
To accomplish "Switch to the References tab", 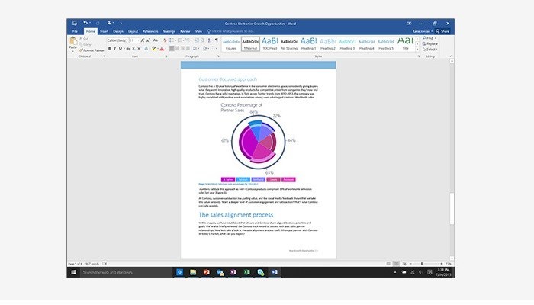I will coord(150,31).
